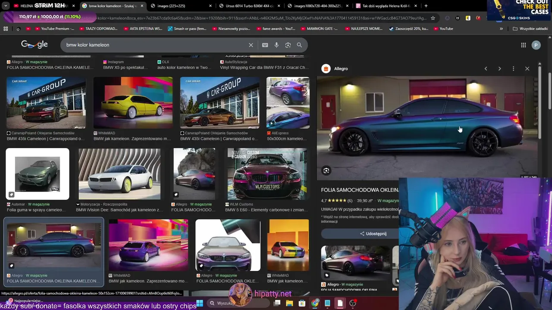The width and height of the screenshot is (552, 310).
Task: Open the purple BMW WhiteMAD bottom-row thumbnail
Action: click(x=148, y=245)
